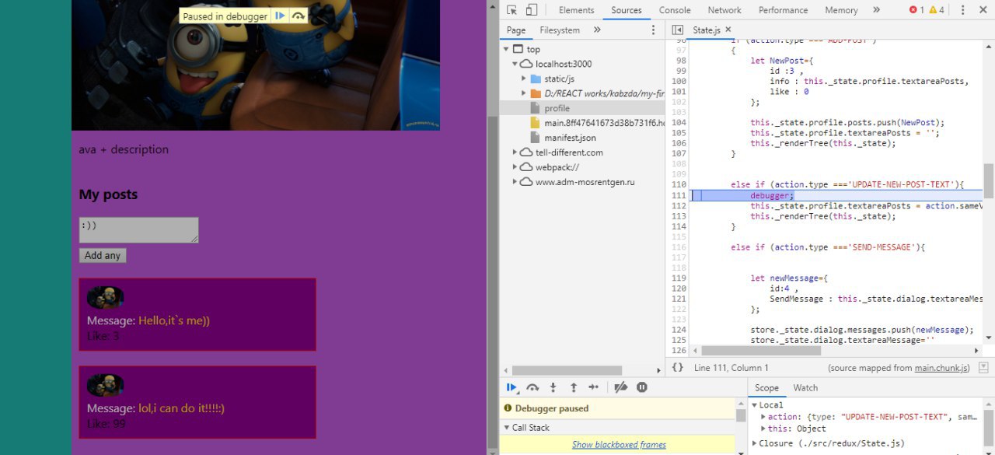This screenshot has width=995, height=455.
Task: Click the Step icon in debugger
Action: point(594,387)
